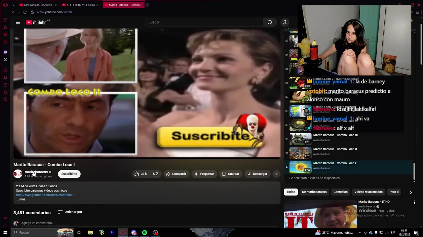423x237 pixels.
Task: Select Combo Loco I playlist entry
Action: coord(349,167)
